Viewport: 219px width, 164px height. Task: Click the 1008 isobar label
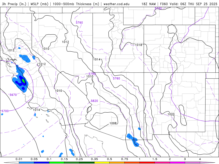click(x=113, y=123)
